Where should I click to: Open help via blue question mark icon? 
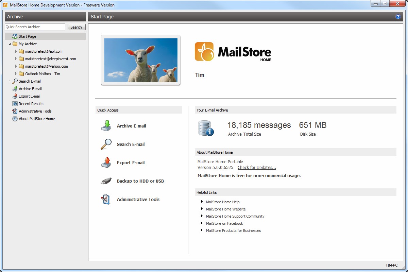click(398, 17)
